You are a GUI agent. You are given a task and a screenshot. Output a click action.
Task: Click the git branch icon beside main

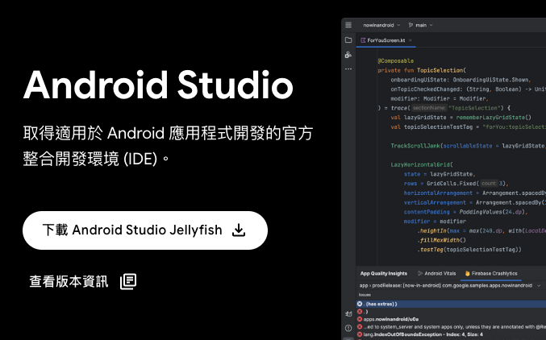click(411, 25)
